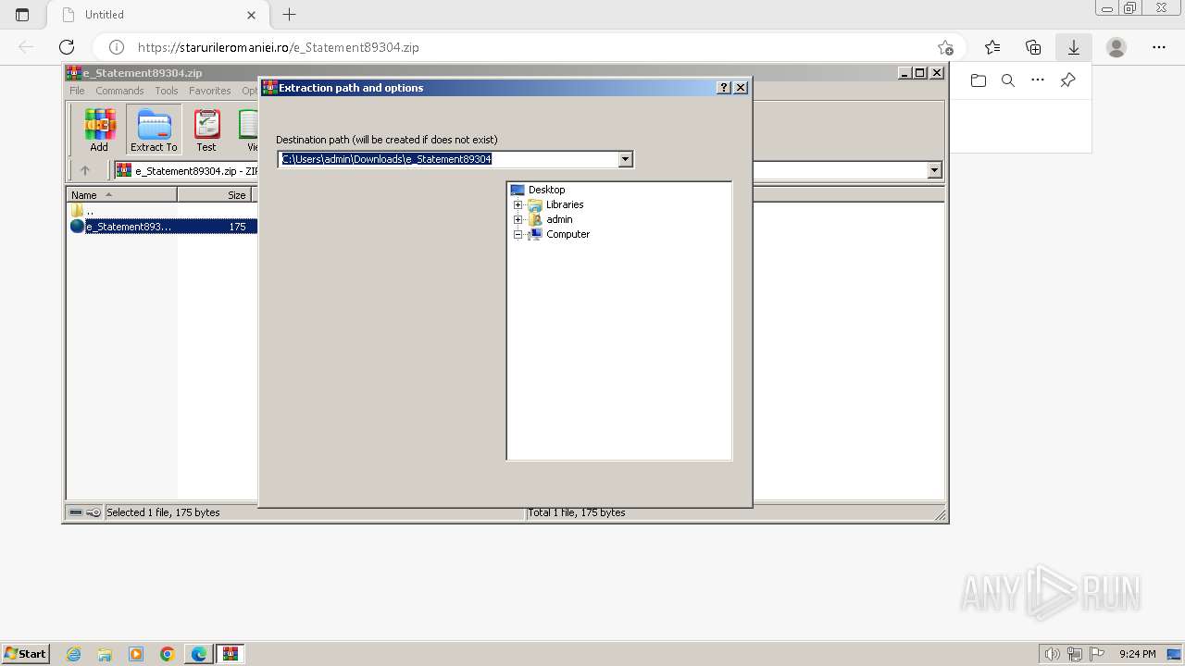1185x666 pixels.
Task: Select the e_Statement893... file icon in list
Action: tap(77, 227)
